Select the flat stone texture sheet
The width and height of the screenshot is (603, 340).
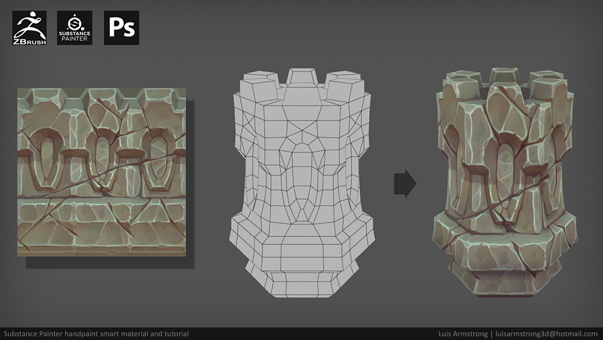102,172
